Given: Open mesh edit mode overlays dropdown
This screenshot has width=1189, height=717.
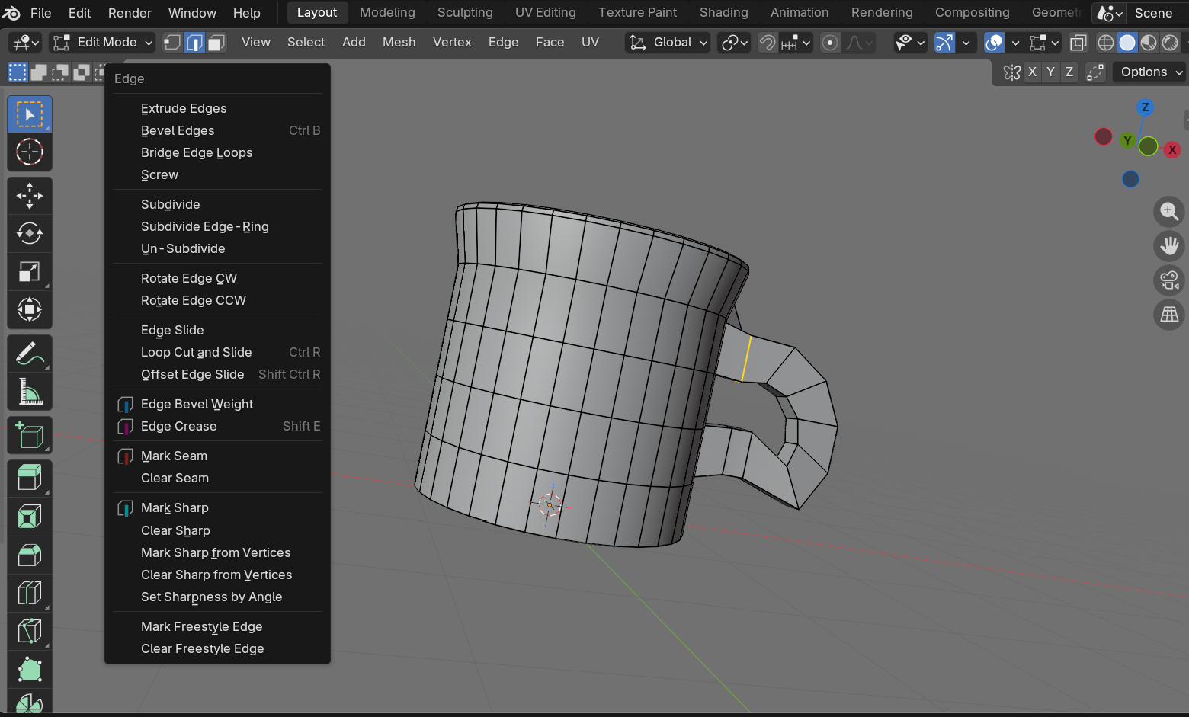Looking at the screenshot, I should (1043, 43).
